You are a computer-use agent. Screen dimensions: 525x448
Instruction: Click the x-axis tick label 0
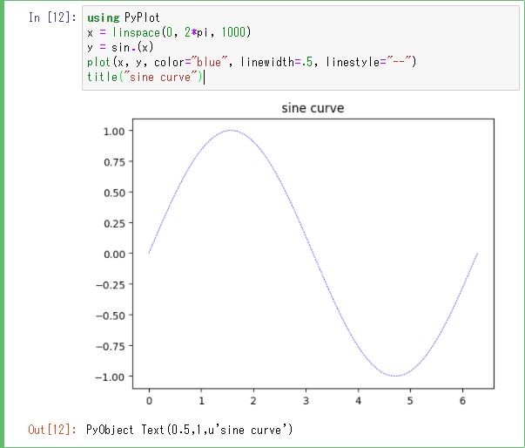pos(149,401)
